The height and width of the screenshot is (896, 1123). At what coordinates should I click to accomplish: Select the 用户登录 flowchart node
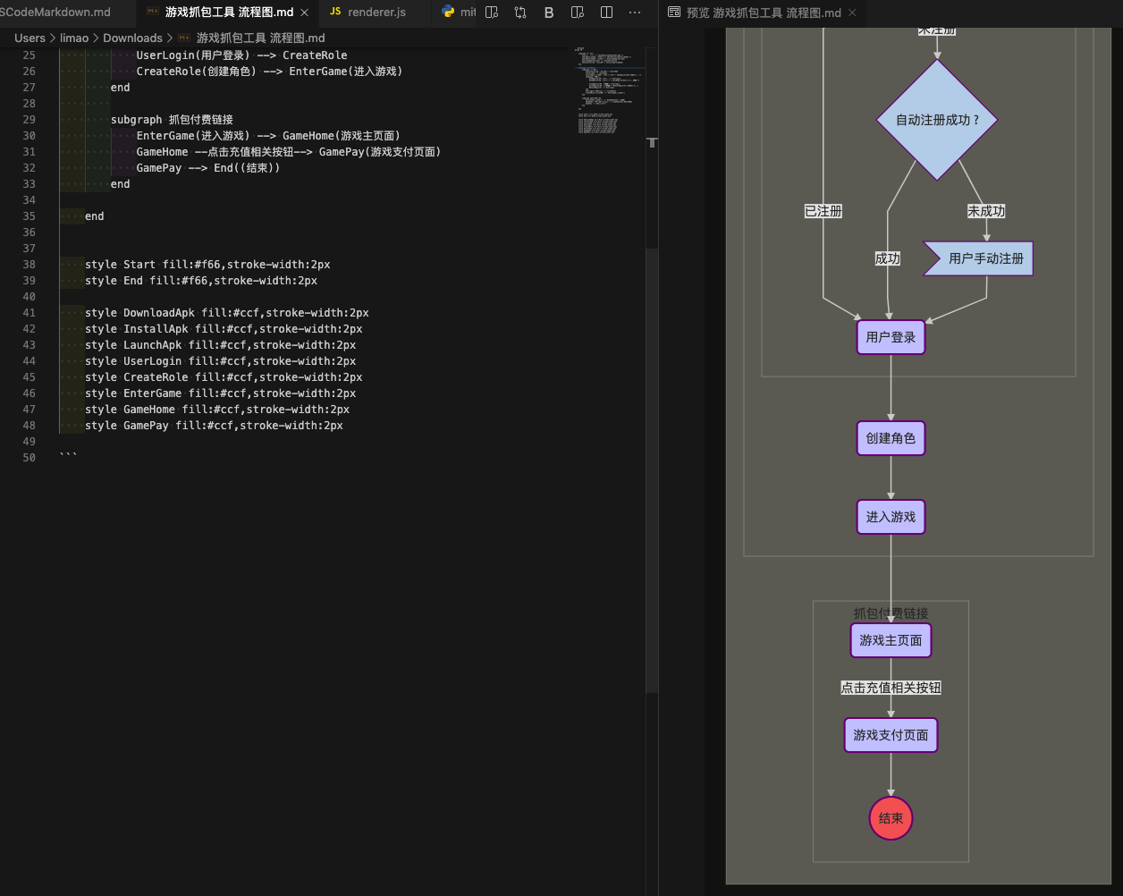pyautogui.click(x=891, y=337)
